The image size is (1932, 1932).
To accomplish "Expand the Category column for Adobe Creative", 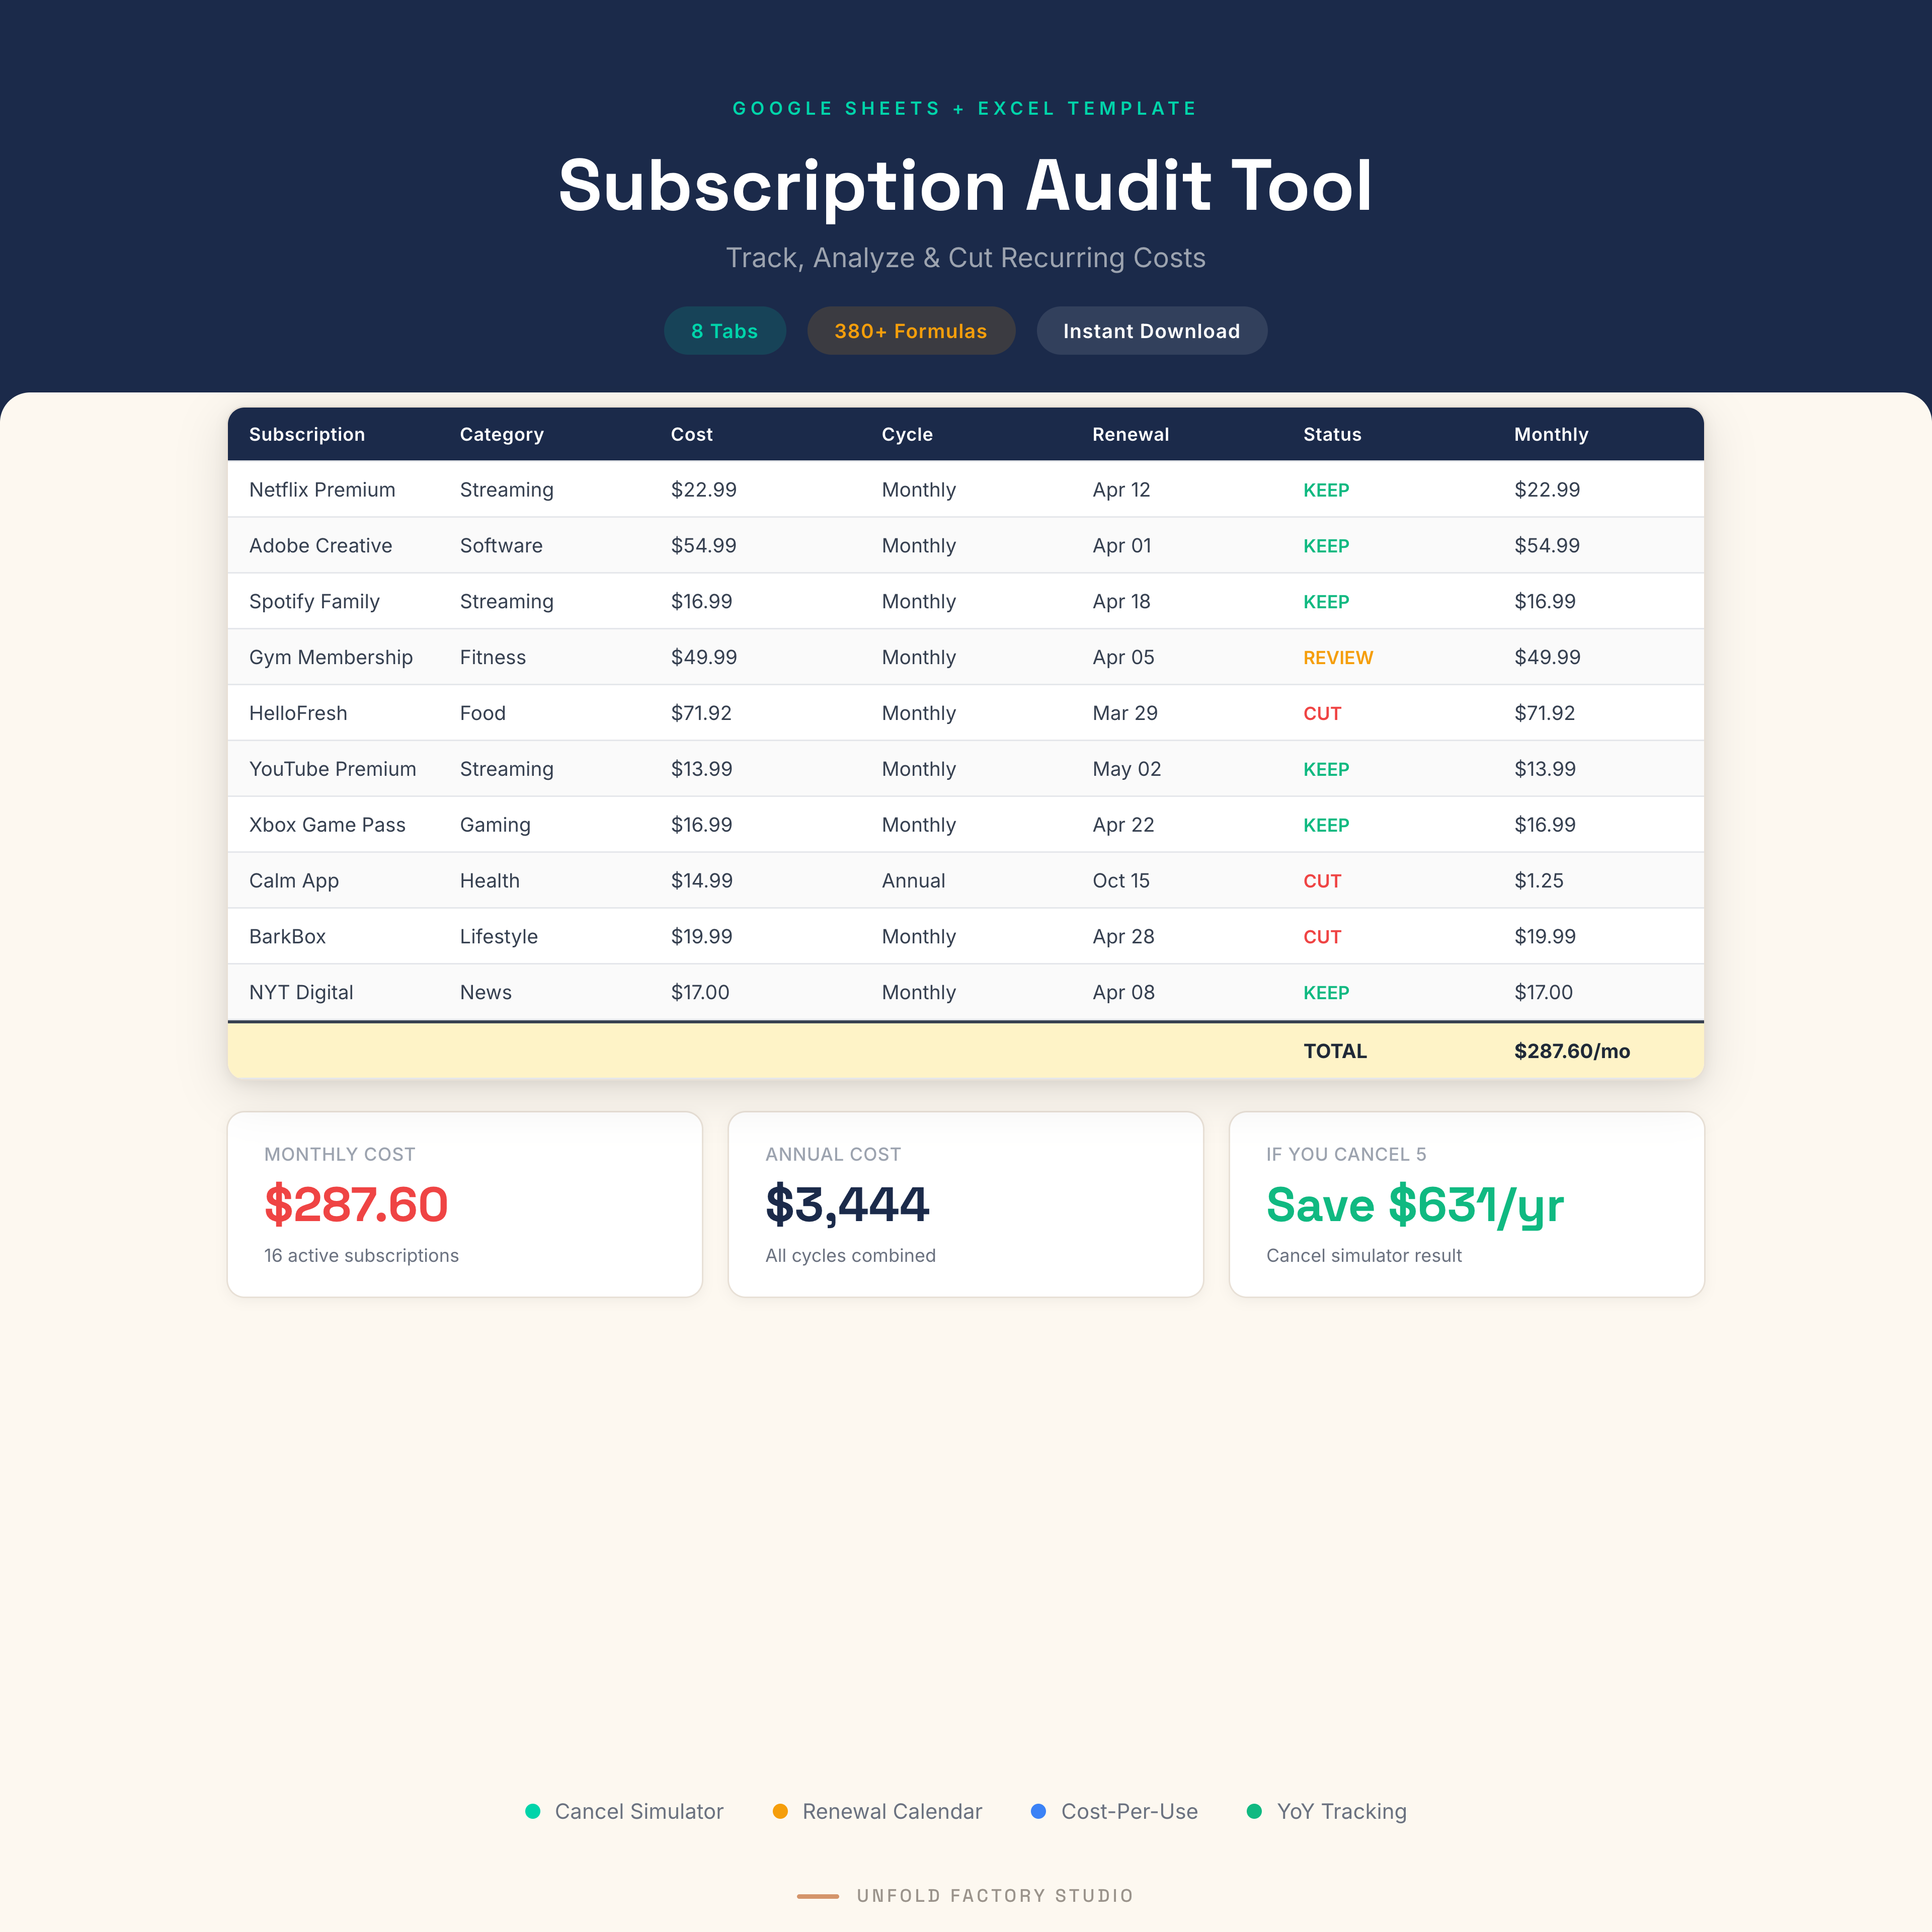I will pyautogui.click(x=501, y=545).
